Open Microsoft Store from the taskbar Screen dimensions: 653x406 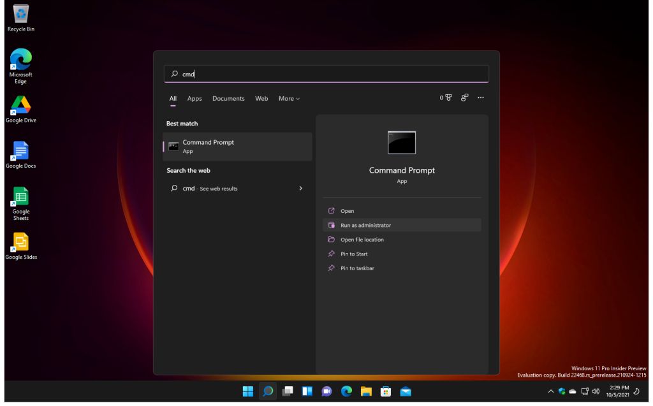(x=386, y=392)
